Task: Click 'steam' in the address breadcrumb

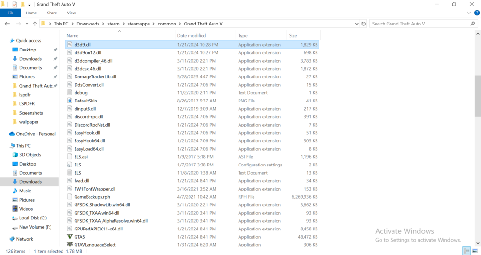Action: tap(114, 24)
